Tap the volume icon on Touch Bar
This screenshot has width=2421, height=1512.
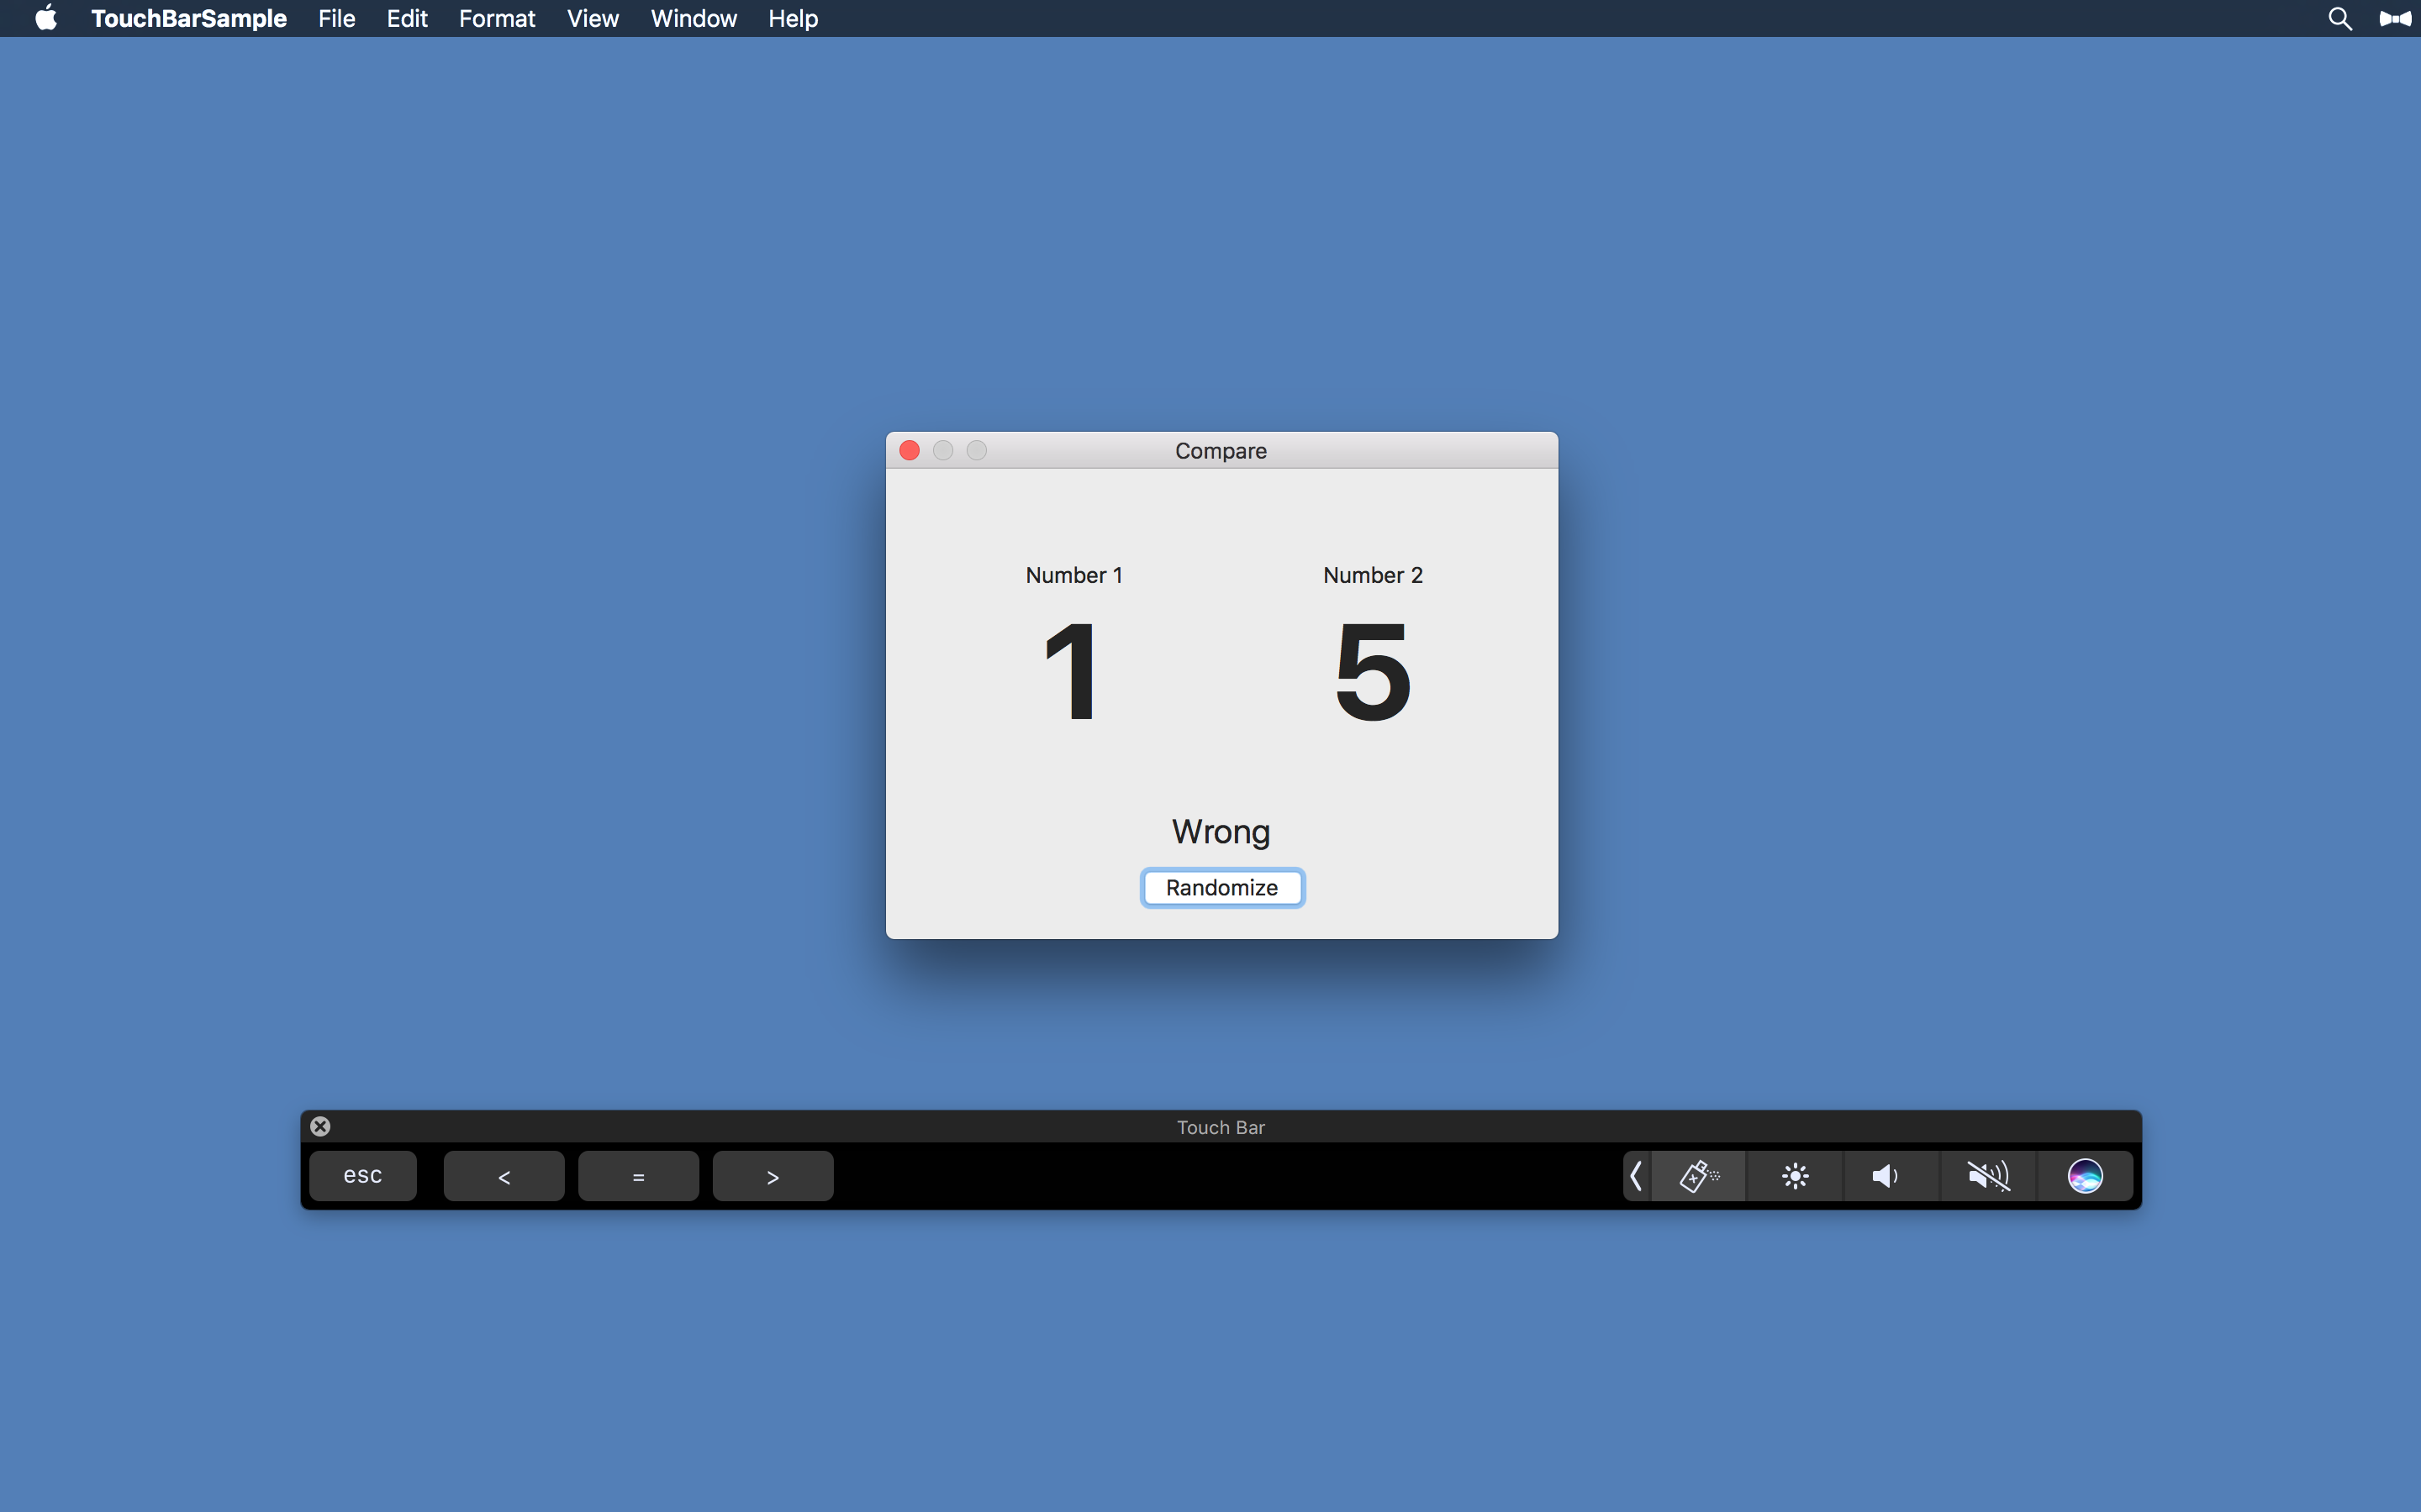1885,1176
